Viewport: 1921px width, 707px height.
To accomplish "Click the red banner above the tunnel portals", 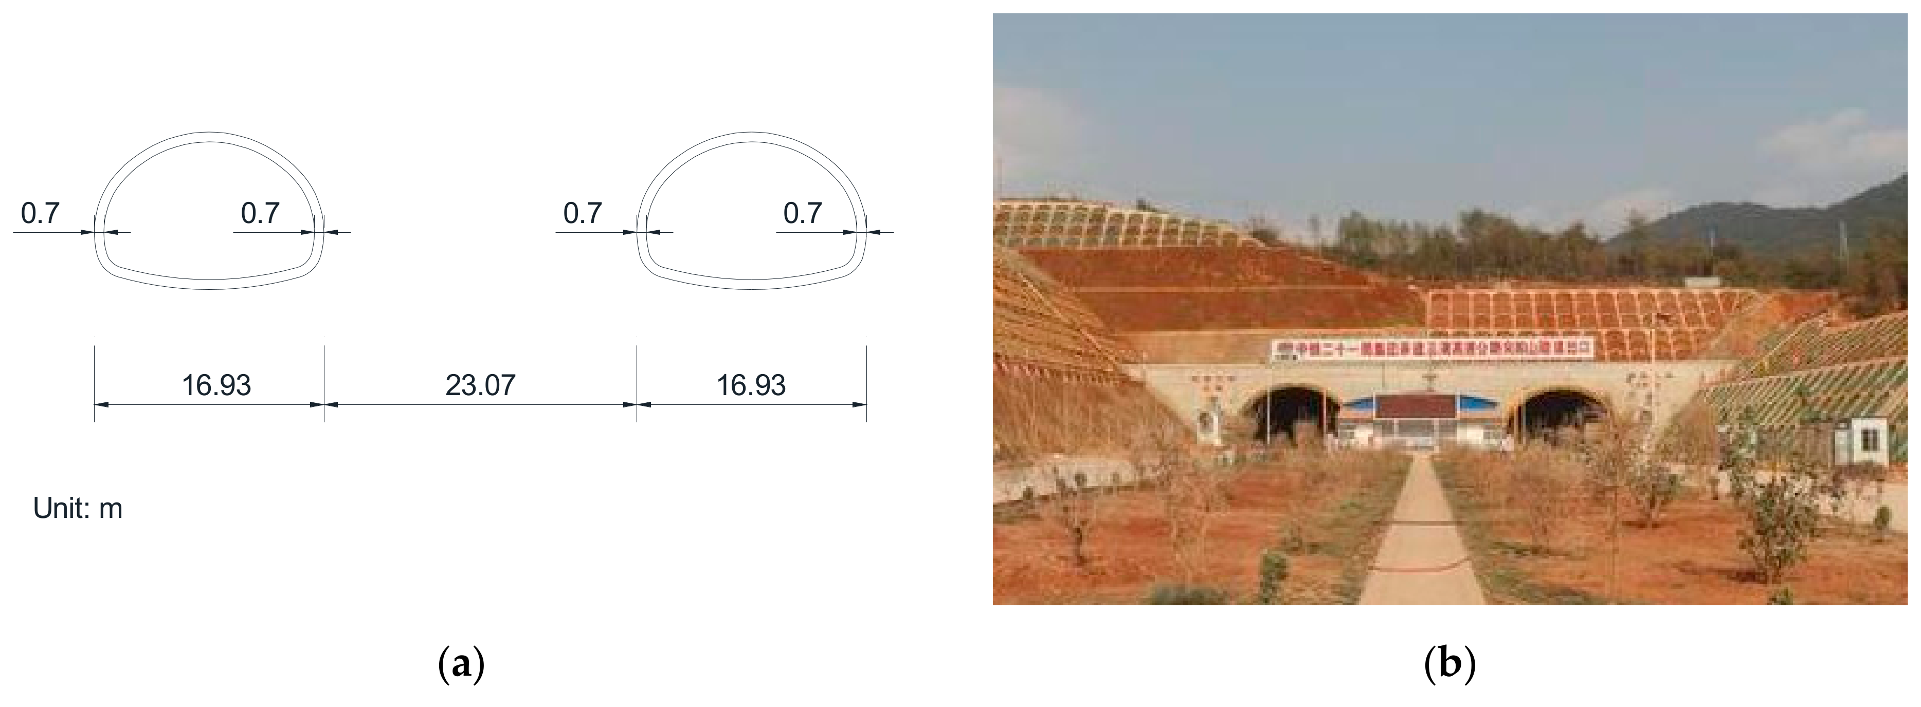I will point(1432,349).
